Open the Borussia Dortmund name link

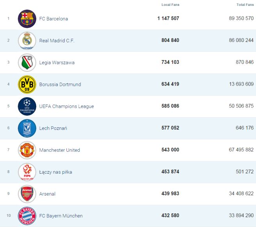60,84
